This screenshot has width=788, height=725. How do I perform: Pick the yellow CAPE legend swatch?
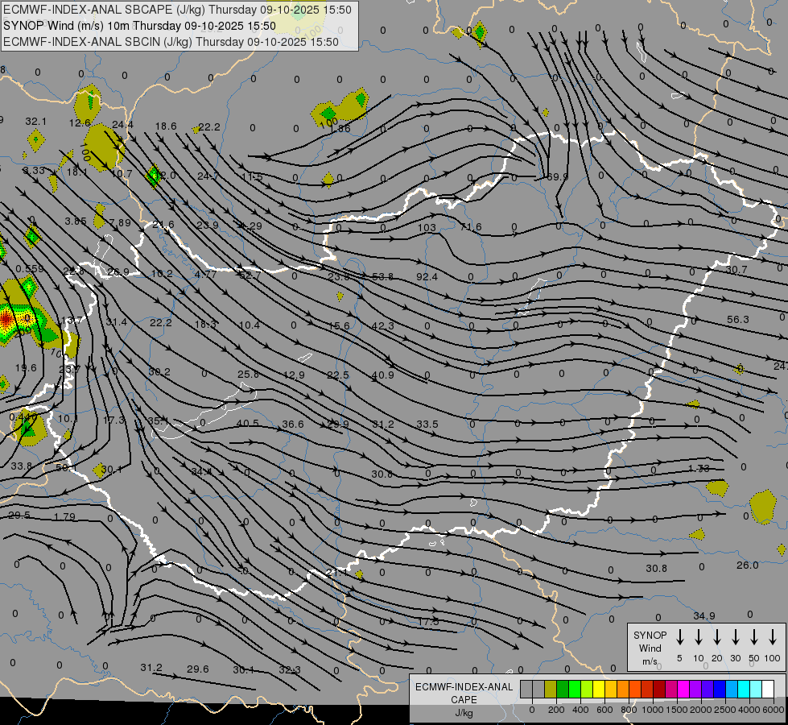599,690
